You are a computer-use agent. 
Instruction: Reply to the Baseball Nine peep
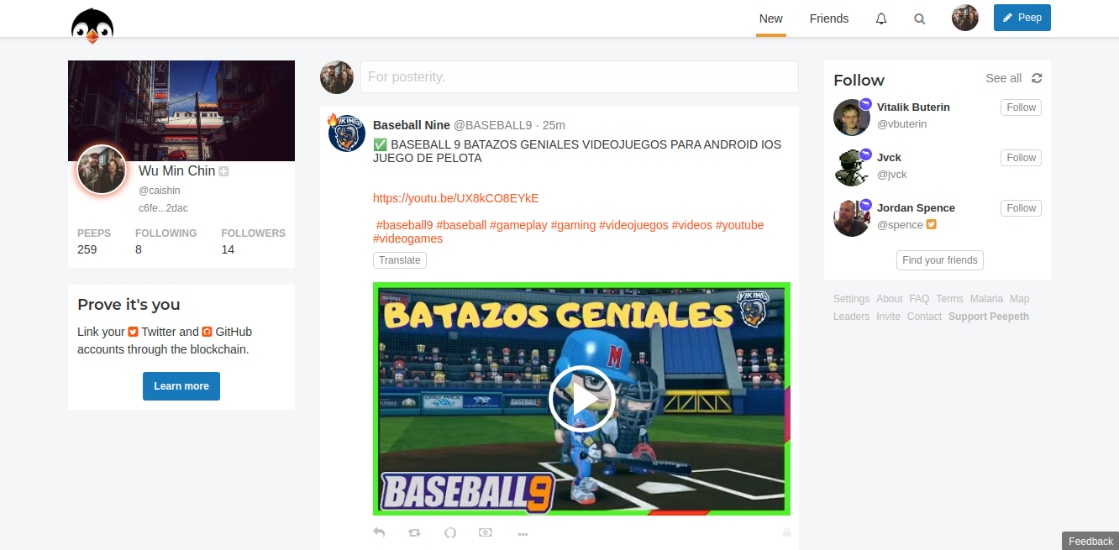(x=379, y=532)
